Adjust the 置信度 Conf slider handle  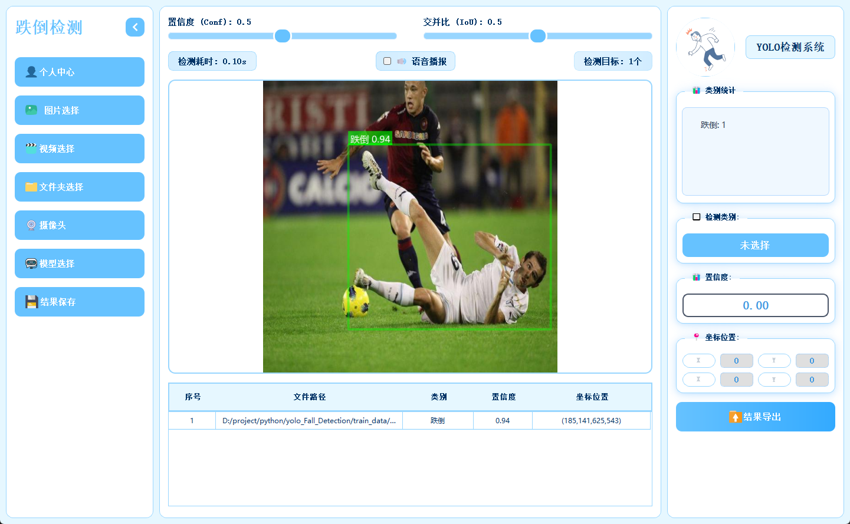283,36
